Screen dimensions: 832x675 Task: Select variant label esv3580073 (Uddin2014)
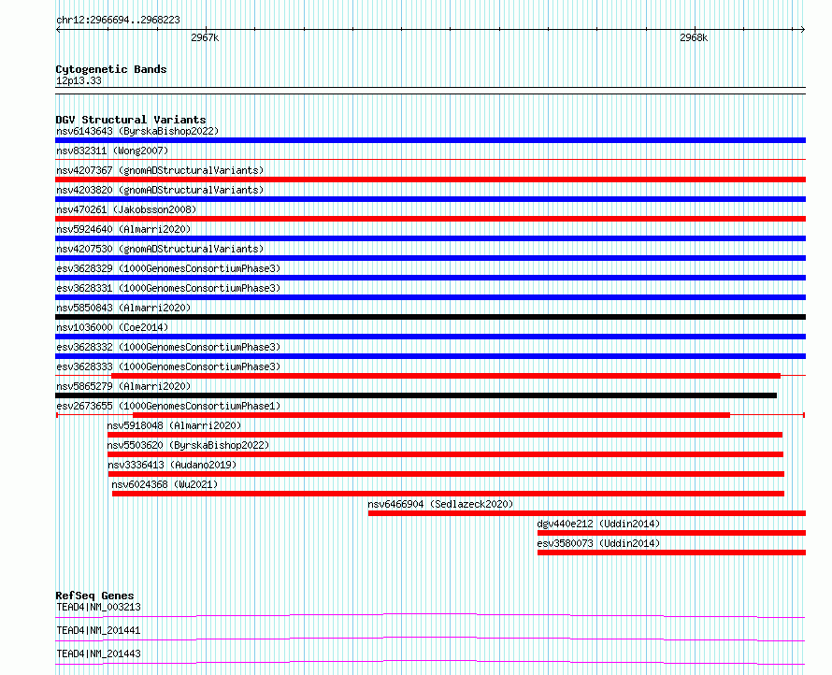tap(598, 543)
